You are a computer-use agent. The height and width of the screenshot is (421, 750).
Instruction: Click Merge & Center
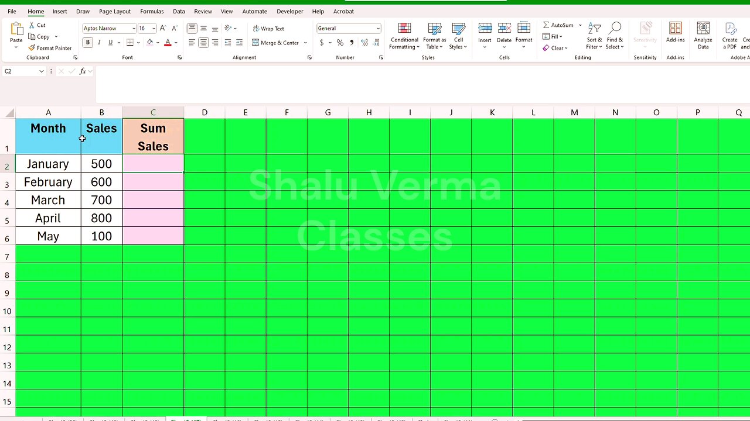(x=275, y=42)
